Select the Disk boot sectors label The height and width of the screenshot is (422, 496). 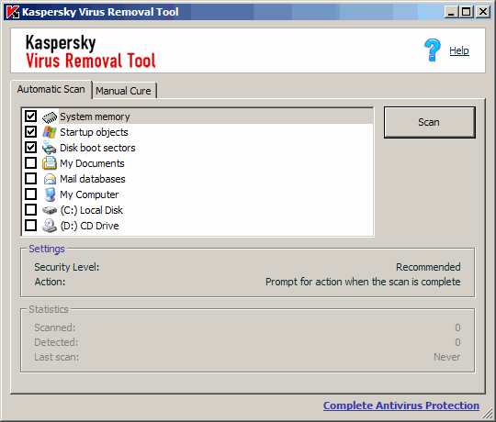(x=97, y=148)
